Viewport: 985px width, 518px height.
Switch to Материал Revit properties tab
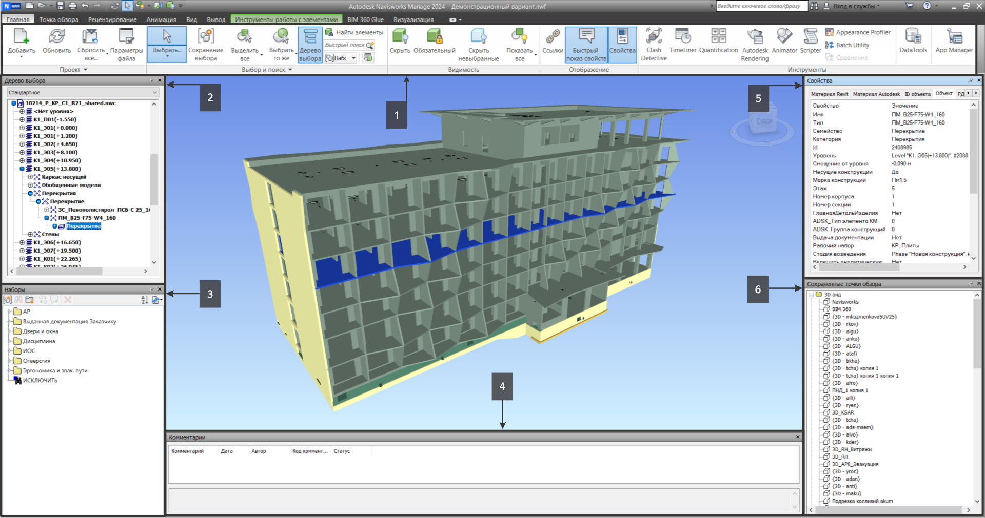pyautogui.click(x=829, y=94)
